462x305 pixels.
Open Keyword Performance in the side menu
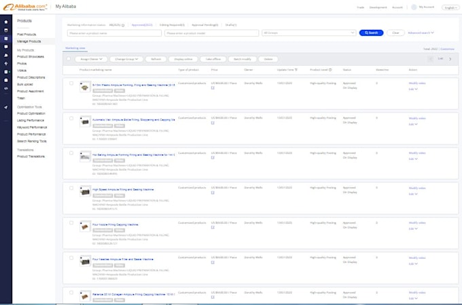point(32,127)
